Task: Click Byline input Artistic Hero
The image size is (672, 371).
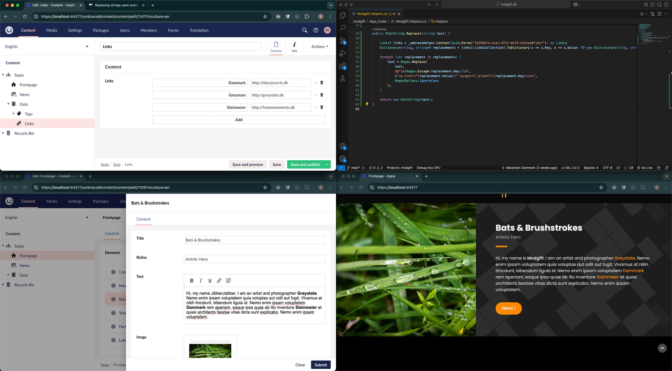Action: click(254, 259)
